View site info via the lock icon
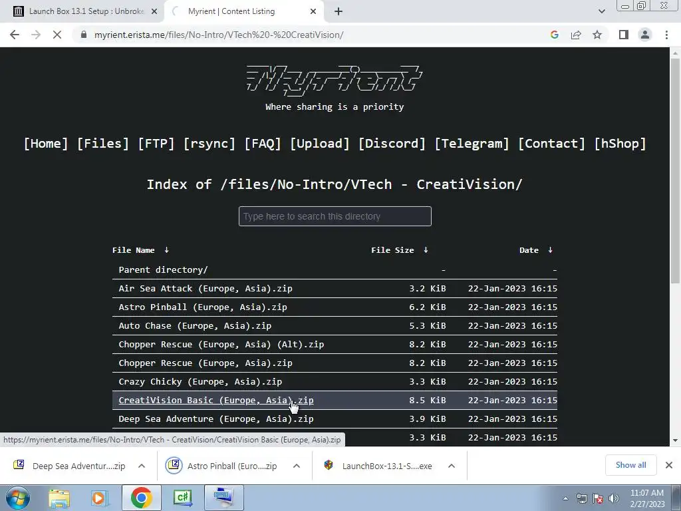 (84, 35)
